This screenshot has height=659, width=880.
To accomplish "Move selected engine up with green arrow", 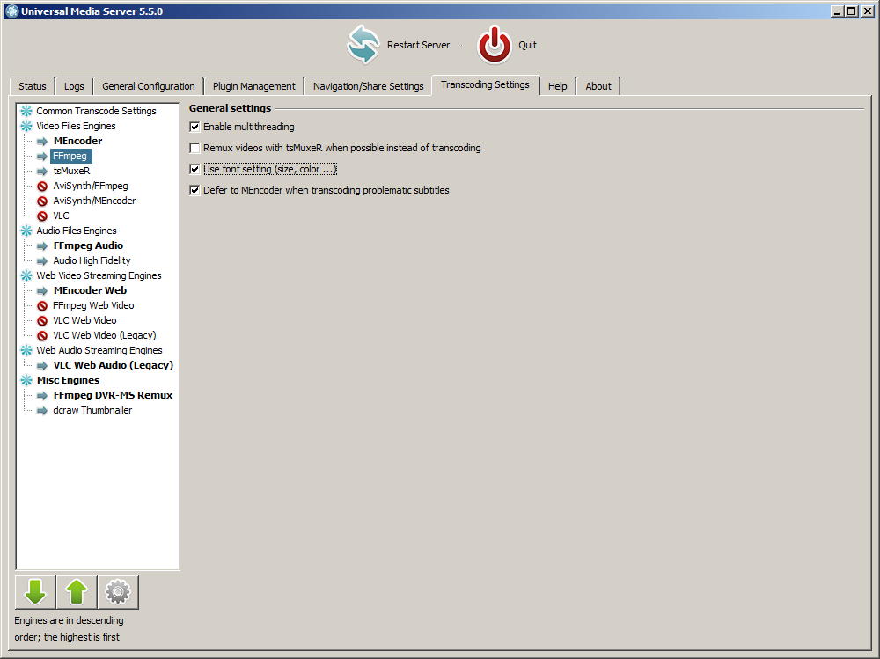I will (x=77, y=591).
